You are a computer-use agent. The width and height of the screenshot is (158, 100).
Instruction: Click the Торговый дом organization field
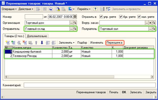pyautogui.click(x=47, y=23)
